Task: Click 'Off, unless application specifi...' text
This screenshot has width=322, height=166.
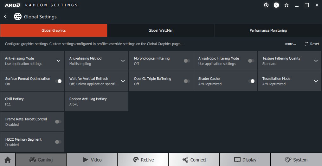Action: click(x=94, y=84)
